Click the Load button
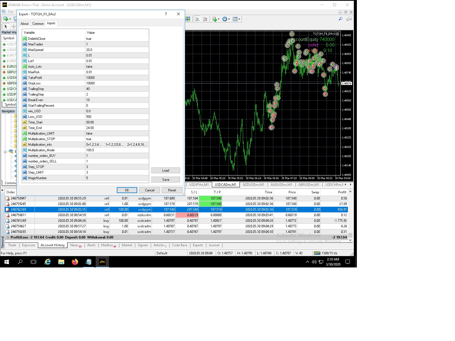The height and width of the screenshot is (341, 455). (166, 170)
